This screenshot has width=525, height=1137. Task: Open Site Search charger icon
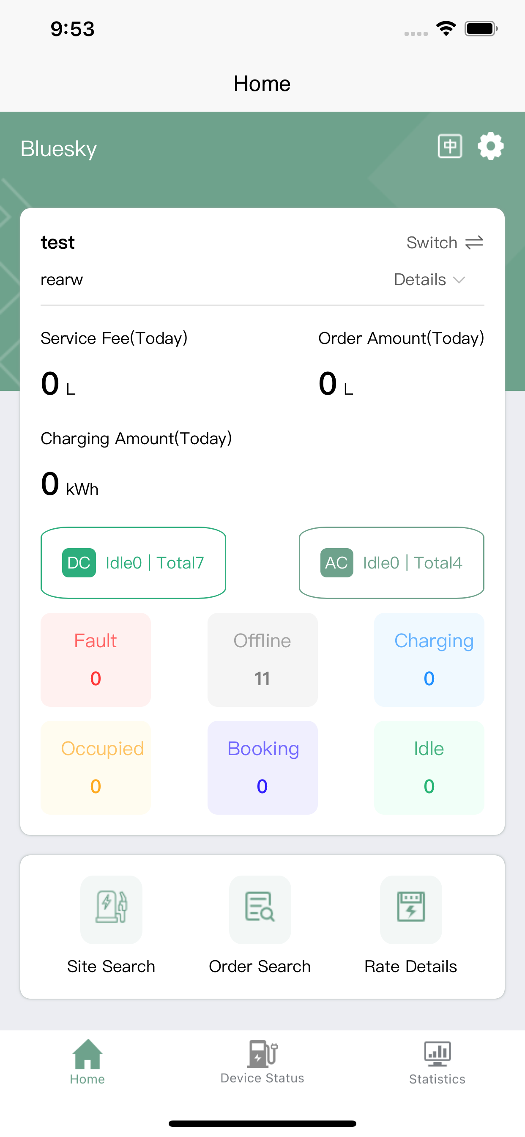[x=111, y=909]
